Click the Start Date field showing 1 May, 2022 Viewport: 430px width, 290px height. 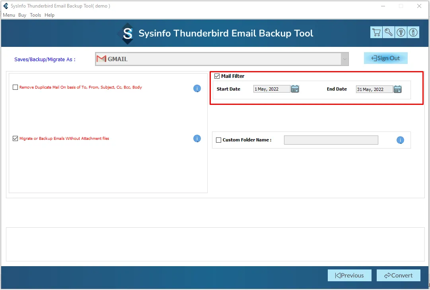pos(272,89)
